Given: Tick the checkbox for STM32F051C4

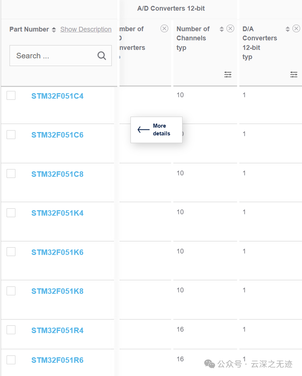Looking at the screenshot, I should (x=11, y=96).
